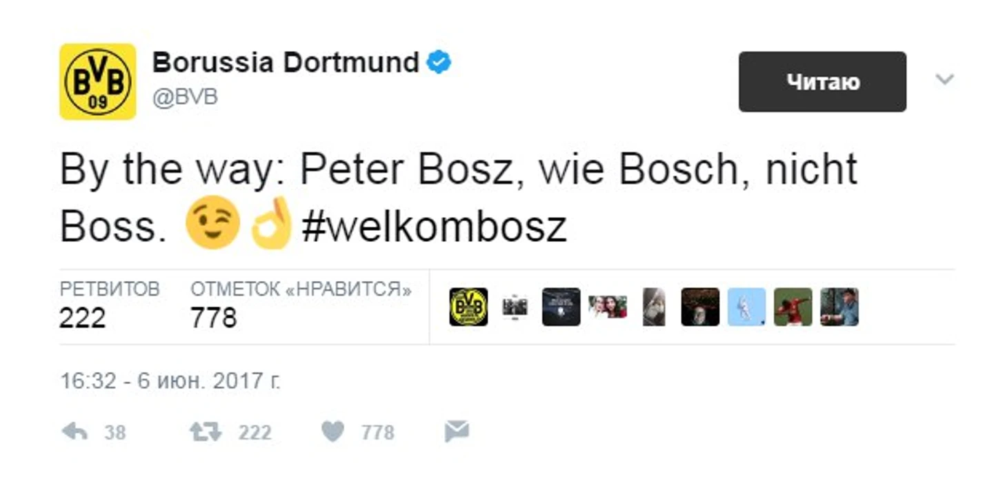
Task: Click the blue verified badge
Action: pyautogui.click(x=439, y=63)
